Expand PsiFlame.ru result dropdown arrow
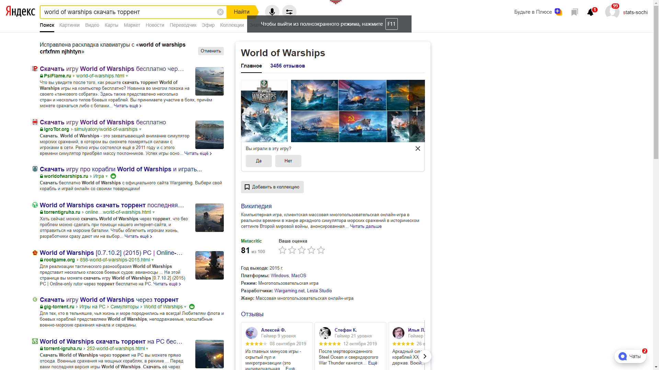659x370 pixels. (127, 76)
